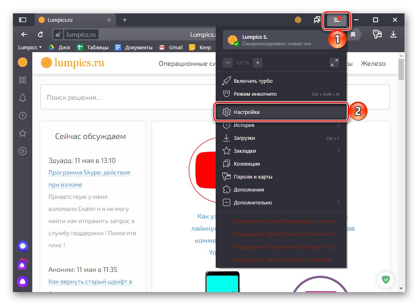Open the Настройки menu entry
Viewport: 418px width, 305px height.
248,112
